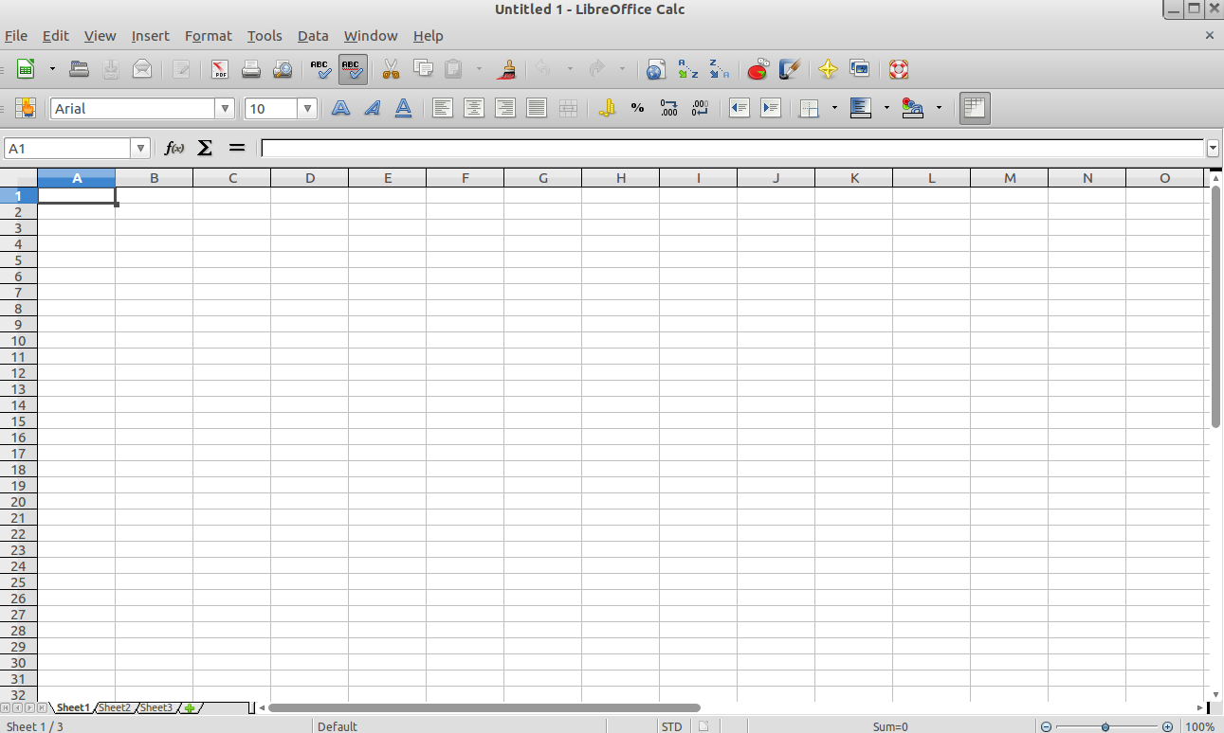This screenshot has height=733, width=1224.
Task: Open the Gallery
Action: point(860,69)
